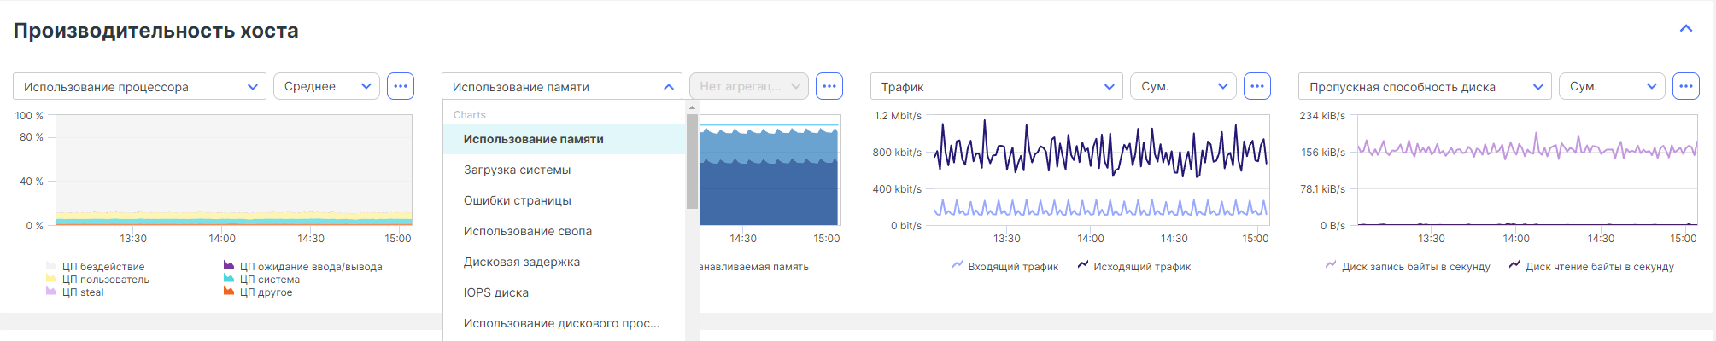
Task: Open the CPU chart options menu (three dots)
Action: click(x=401, y=86)
